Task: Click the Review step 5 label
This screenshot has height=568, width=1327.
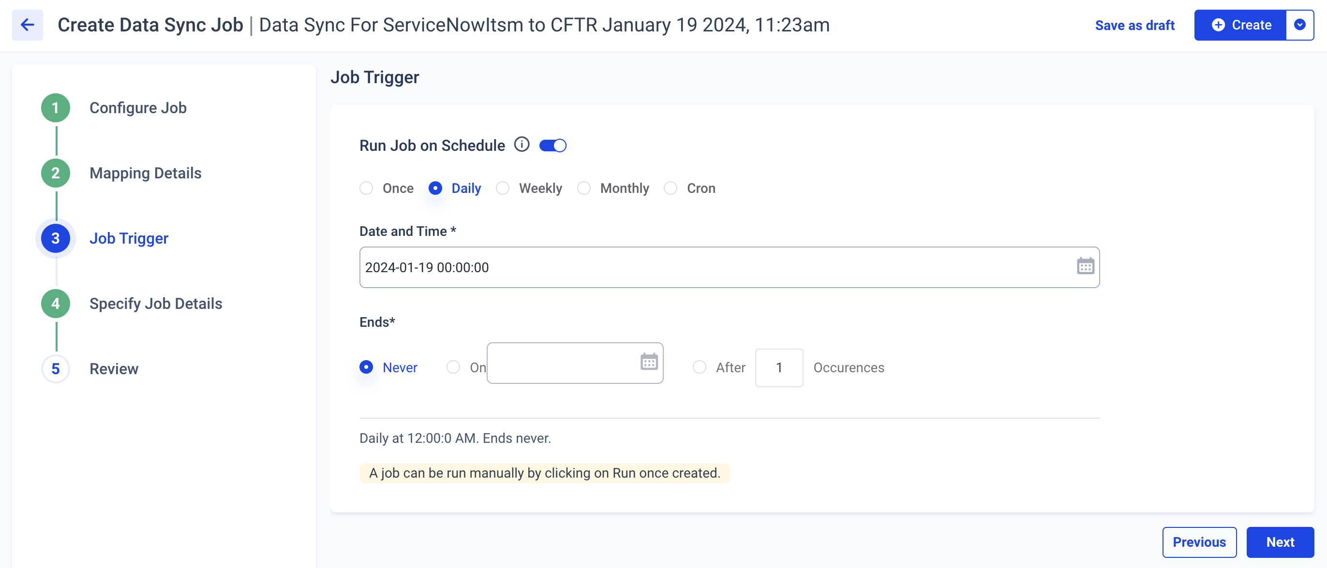Action: click(x=114, y=368)
